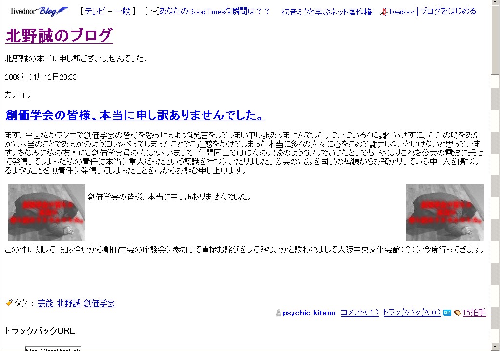This screenshot has height=351, width=500.
Task: Open the テレビ－一般 category link
Action: click(x=108, y=12)
